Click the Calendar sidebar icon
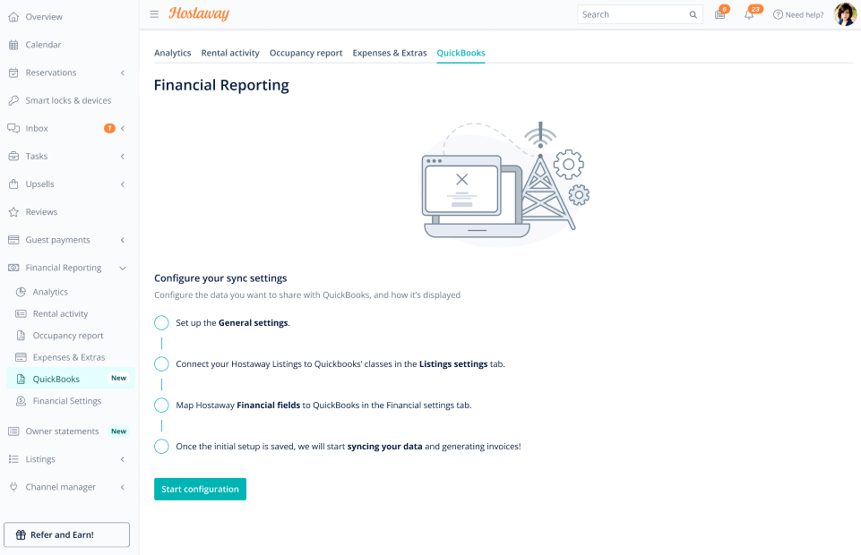Image resolution: width=861 pixels, height=555 pixels. [13, 45]
